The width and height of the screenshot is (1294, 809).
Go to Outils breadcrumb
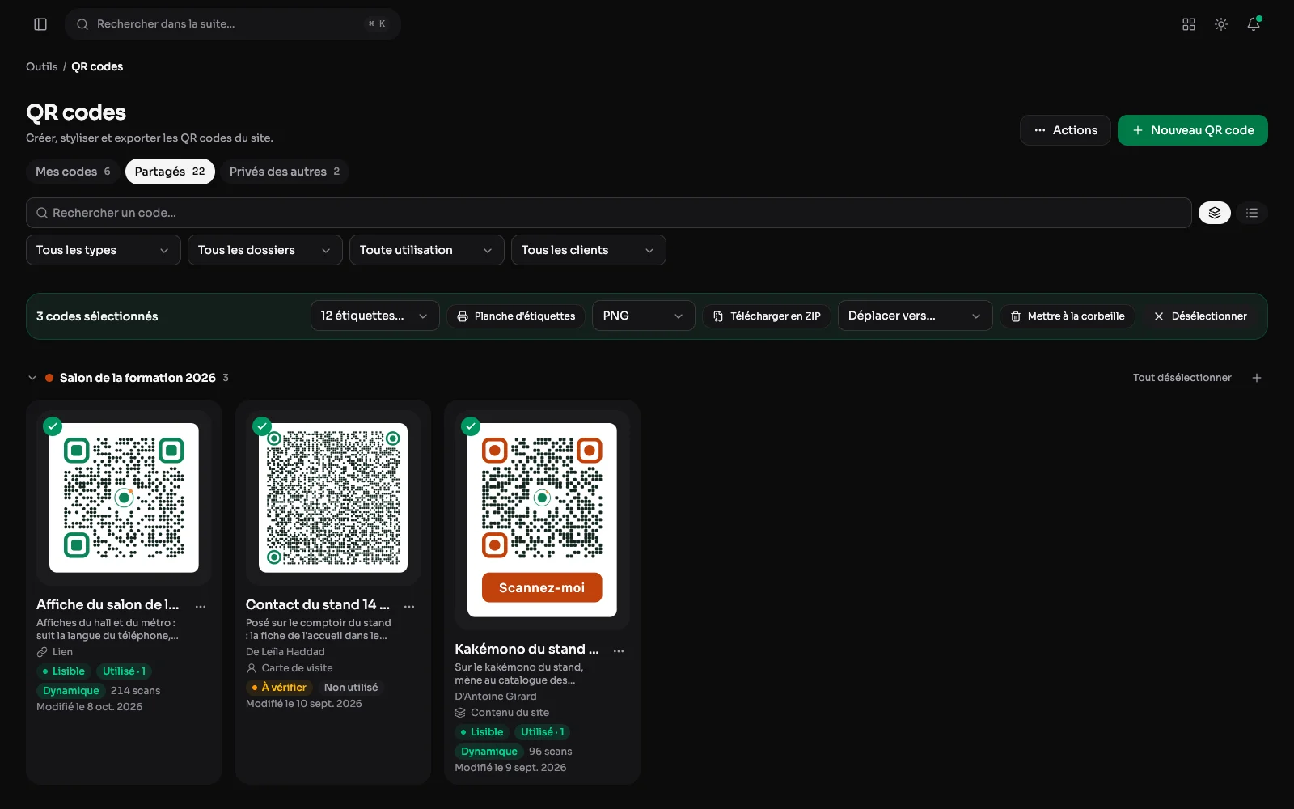point(41,66)
